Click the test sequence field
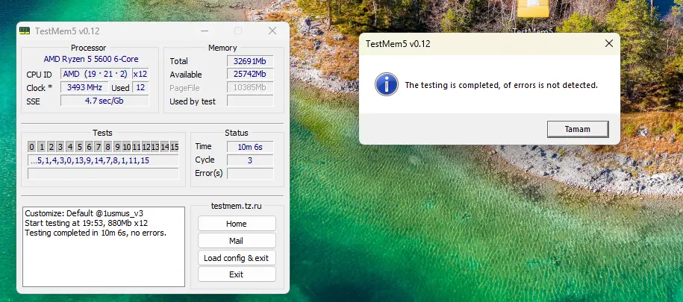The image size is (683, 302). click(103, 160)
